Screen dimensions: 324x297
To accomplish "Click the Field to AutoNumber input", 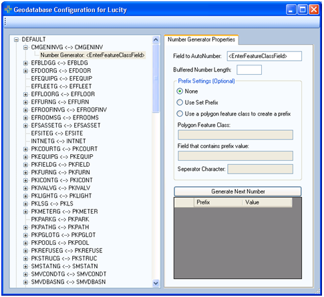I will click(x=265, y=56).
